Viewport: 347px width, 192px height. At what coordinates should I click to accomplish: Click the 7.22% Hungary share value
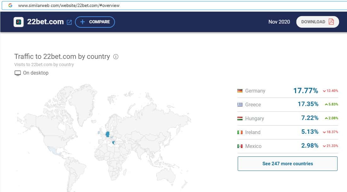pyautogui.click(x=310, y=118)
